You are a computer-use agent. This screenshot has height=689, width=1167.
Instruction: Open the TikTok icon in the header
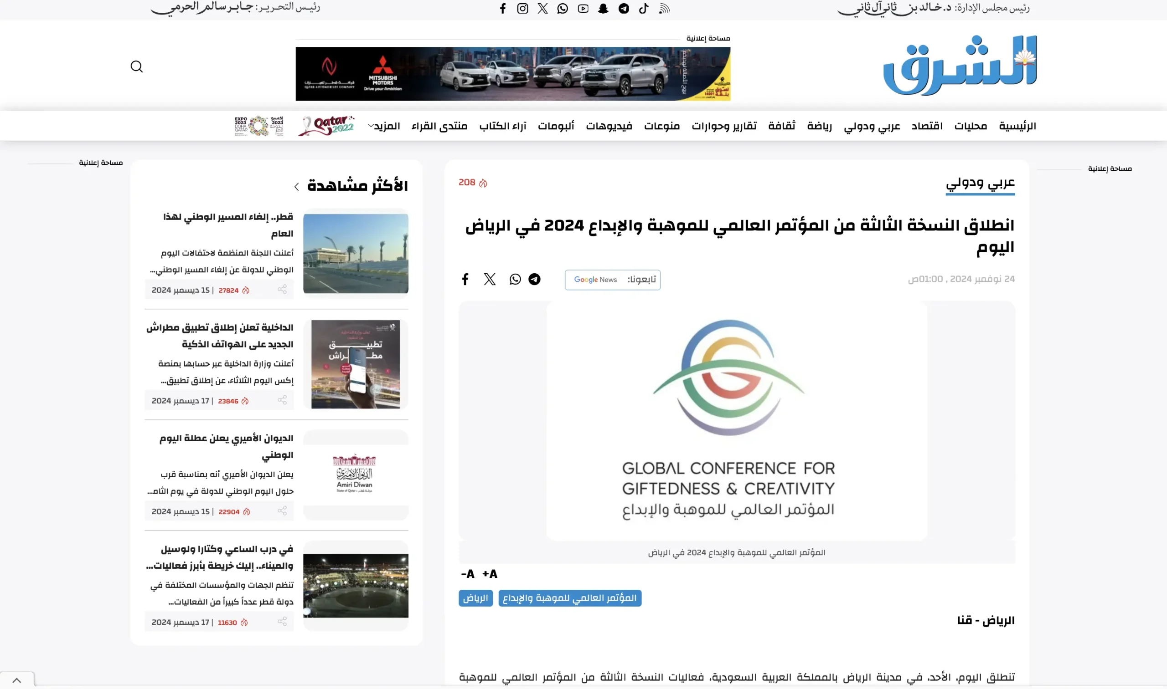point(644,8)
